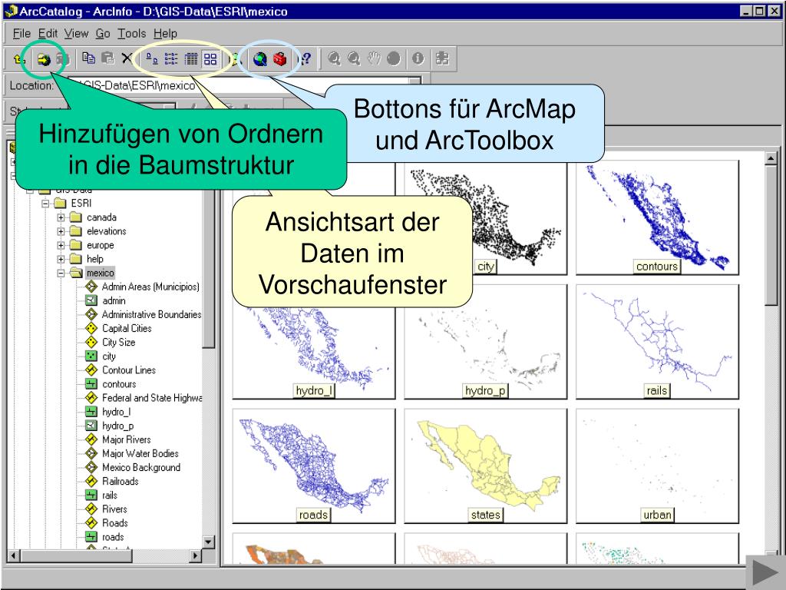Select the elevations folder in the tree

point(106,231)
